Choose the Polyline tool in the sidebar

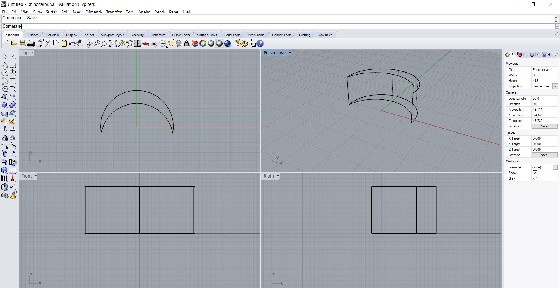point(5,64)
